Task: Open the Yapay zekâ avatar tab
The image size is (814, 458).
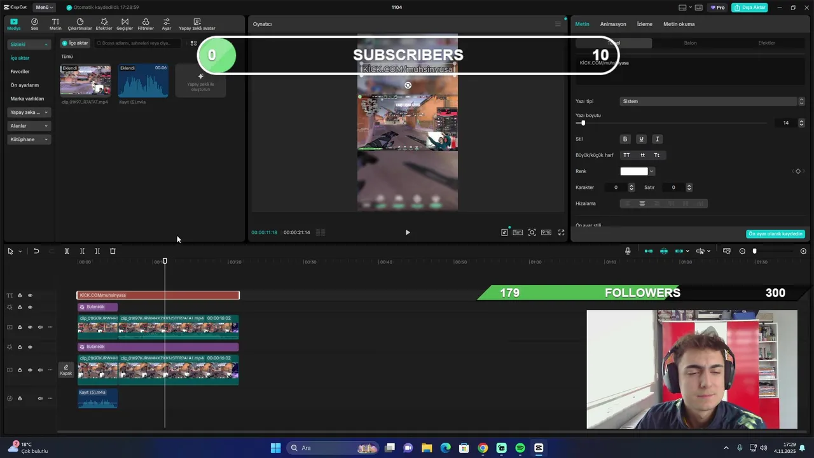Action: (x=197, y=24)
